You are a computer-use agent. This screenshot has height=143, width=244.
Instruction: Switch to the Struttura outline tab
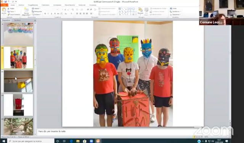[17, 20]
